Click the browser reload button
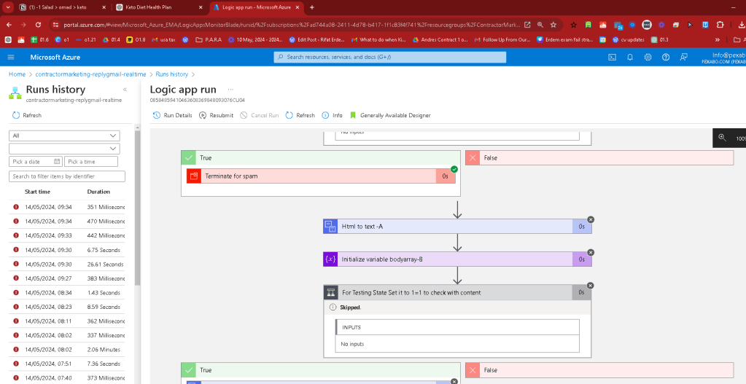The height and width of the screenshot is (384, 746). tap(39, 25)
